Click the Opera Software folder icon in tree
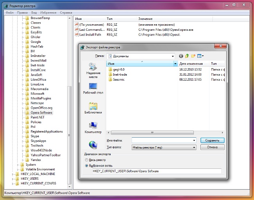The height and width of the screenshot is (200, 254). [x=27, y=113]
